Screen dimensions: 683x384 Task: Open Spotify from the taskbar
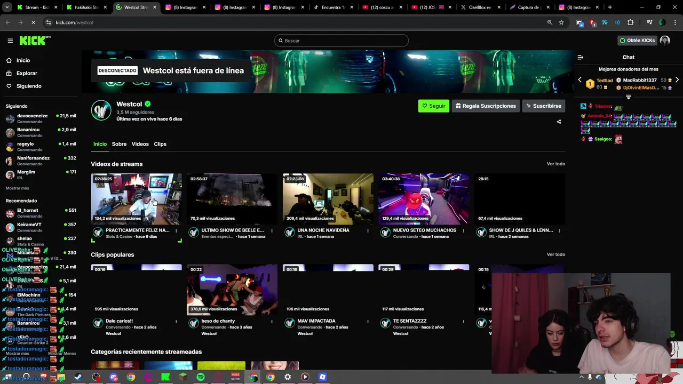[201, 377]
